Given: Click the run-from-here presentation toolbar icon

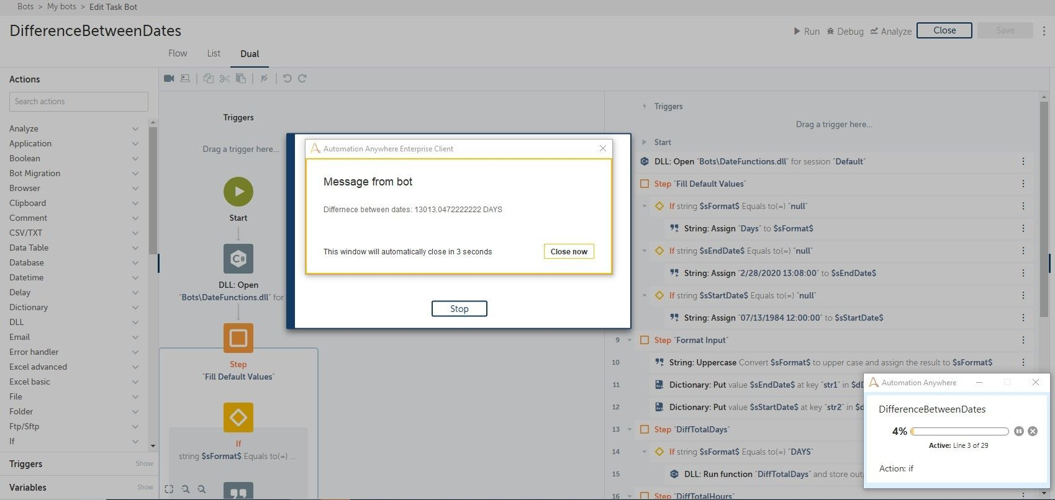Looking at the screenshot, I should (185, 78).
